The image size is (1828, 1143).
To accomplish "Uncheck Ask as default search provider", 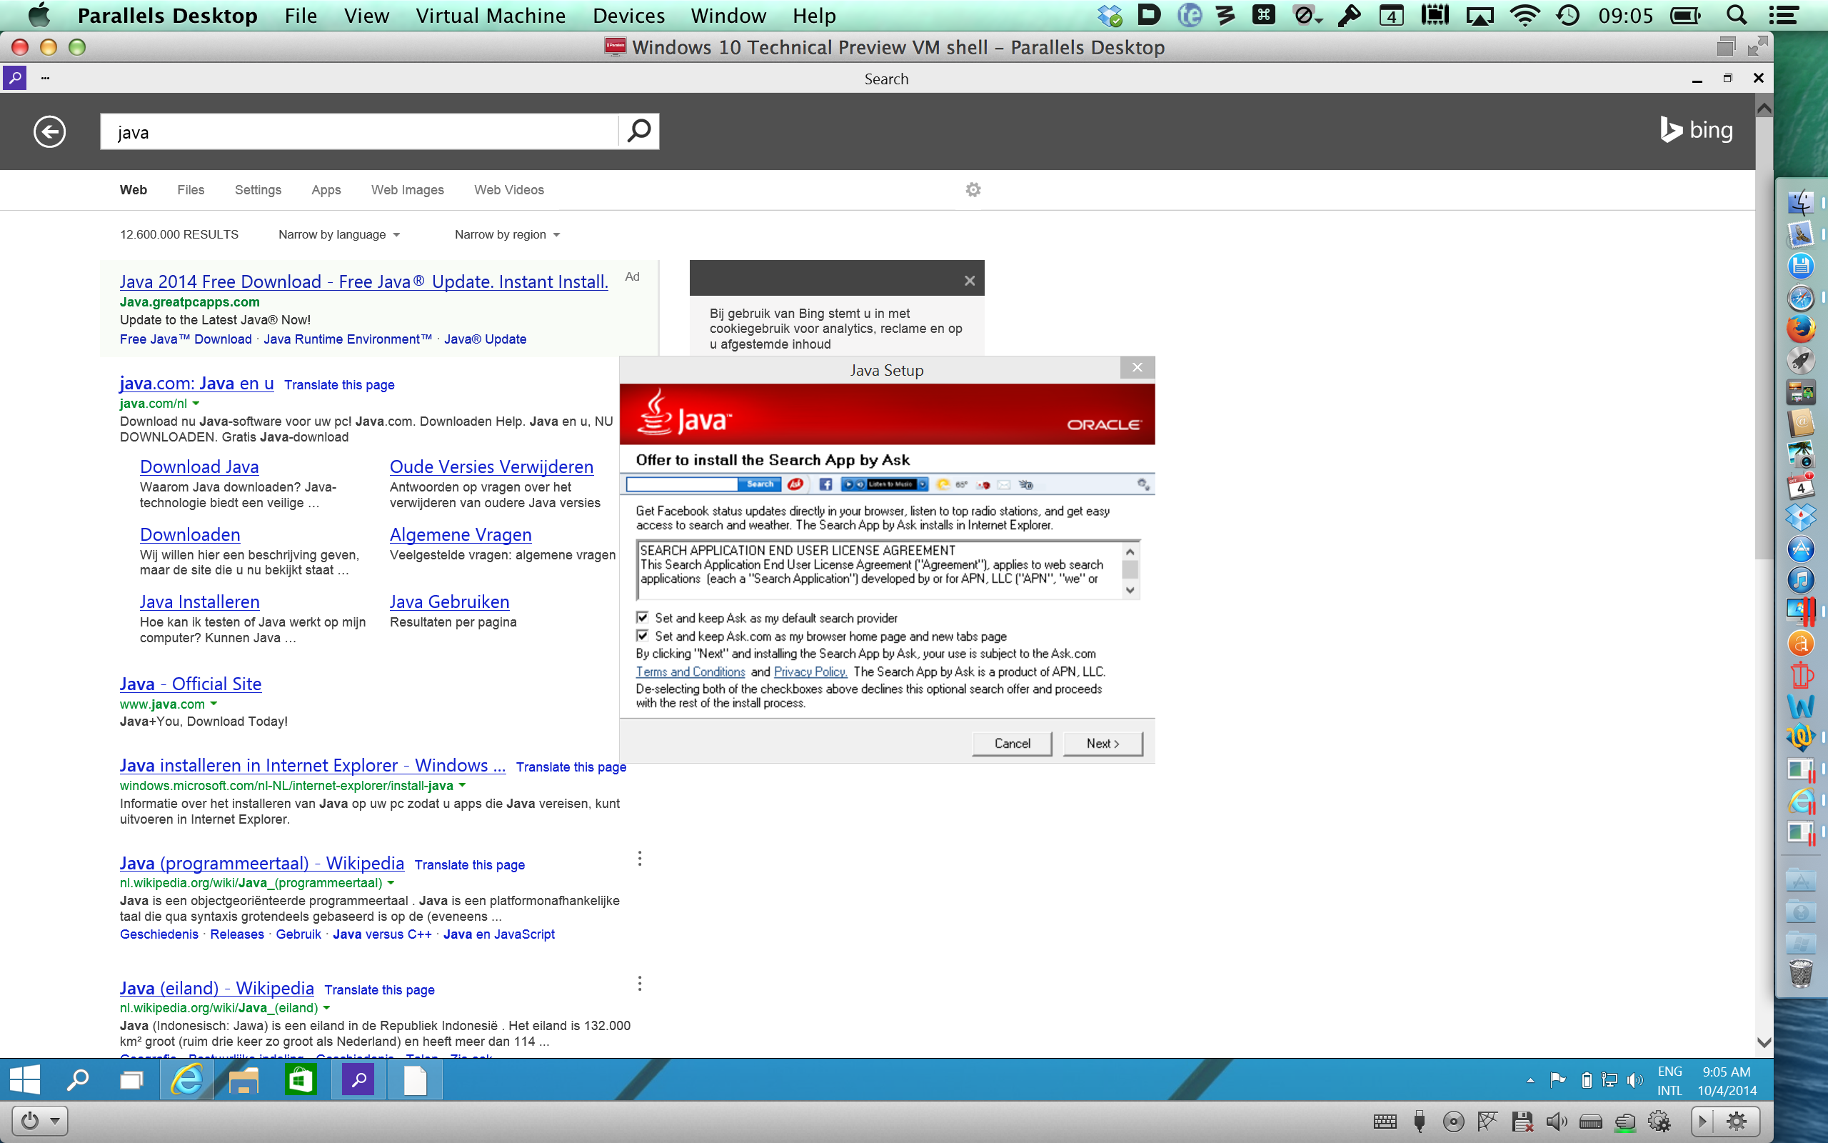I will pyautogui.click(x=643, y=618).
